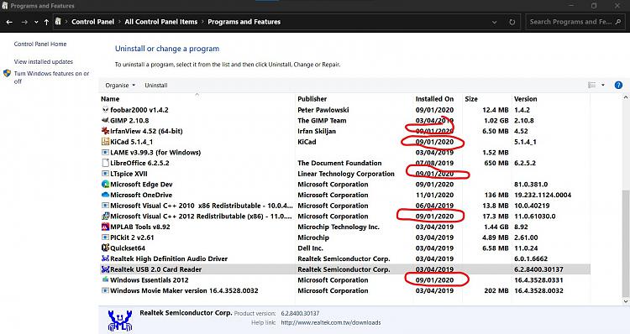This screenshot has width=630, height=334.
Task: Select the 'Irfan Skiljan' publisher cell
Action: (317, 131)
